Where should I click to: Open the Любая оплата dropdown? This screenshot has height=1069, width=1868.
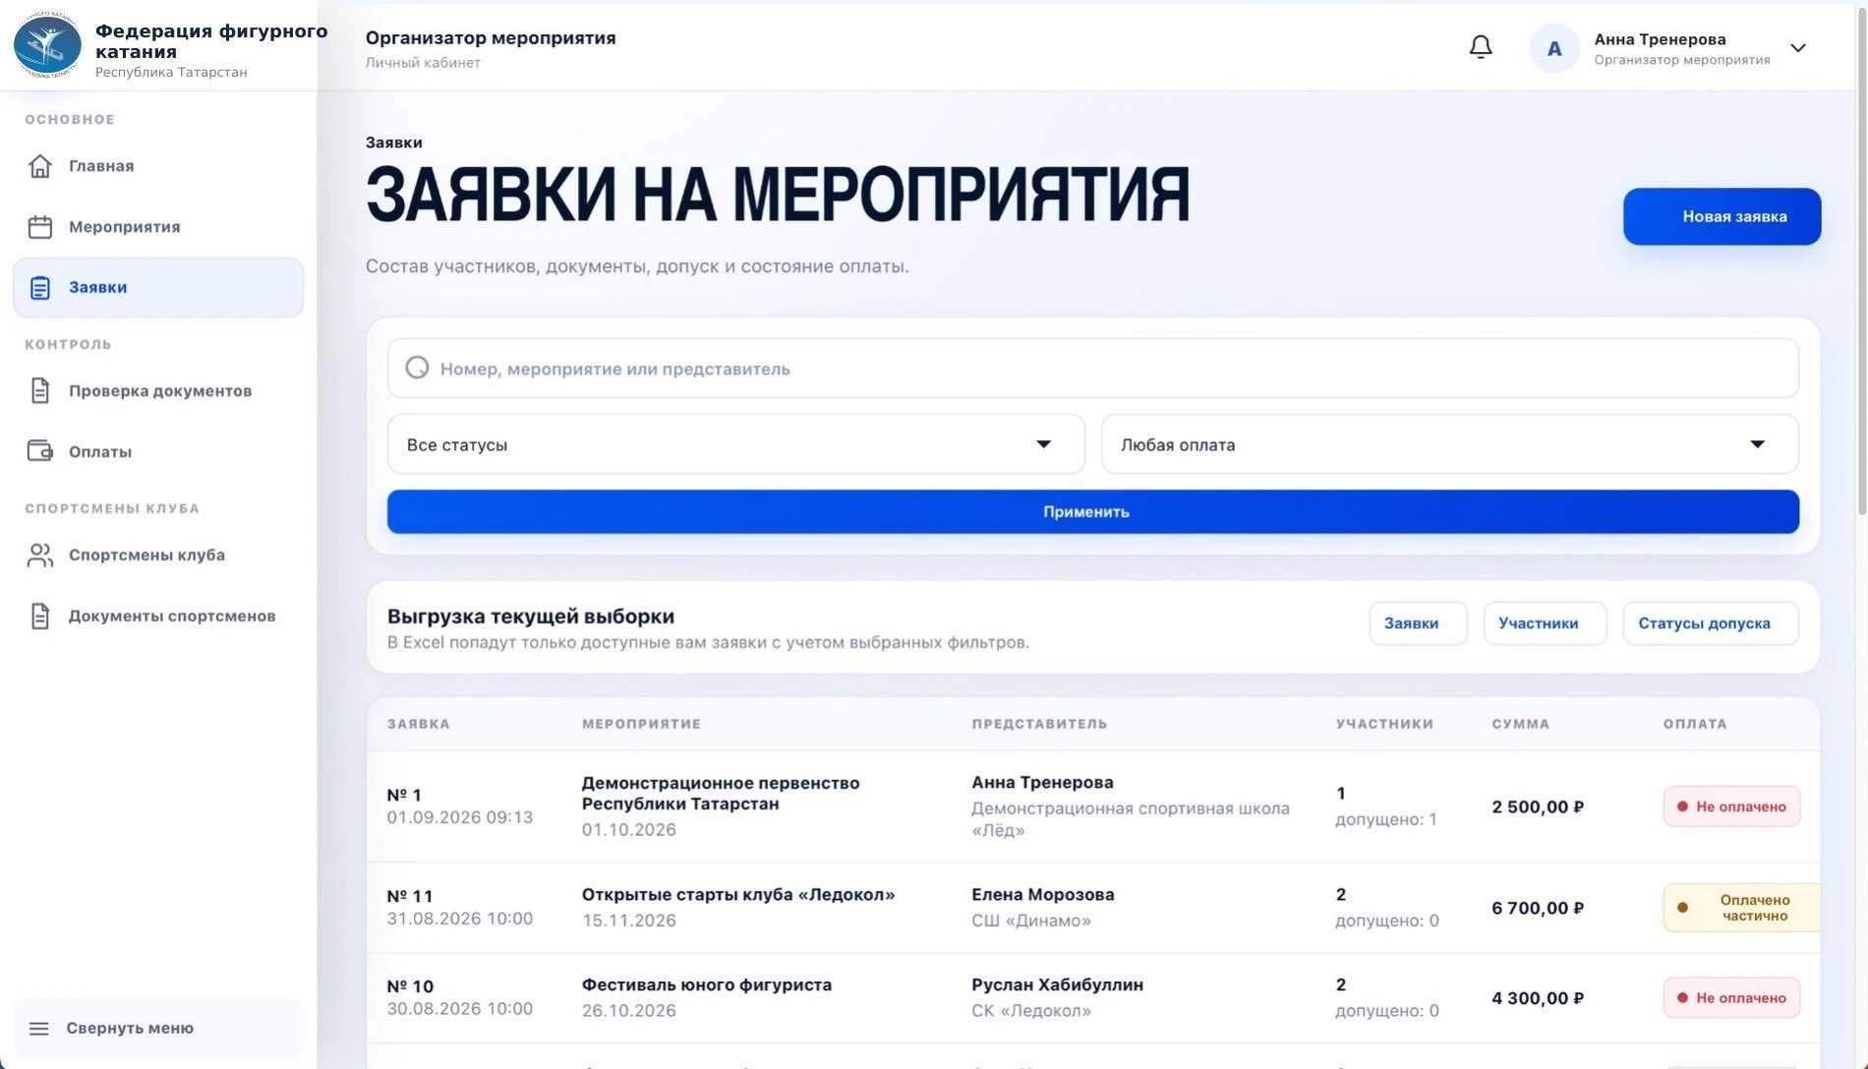[x=1450, y=444]
